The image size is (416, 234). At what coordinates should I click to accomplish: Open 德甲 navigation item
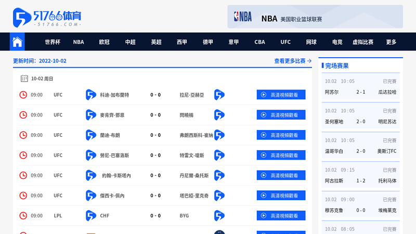[207, 42]
